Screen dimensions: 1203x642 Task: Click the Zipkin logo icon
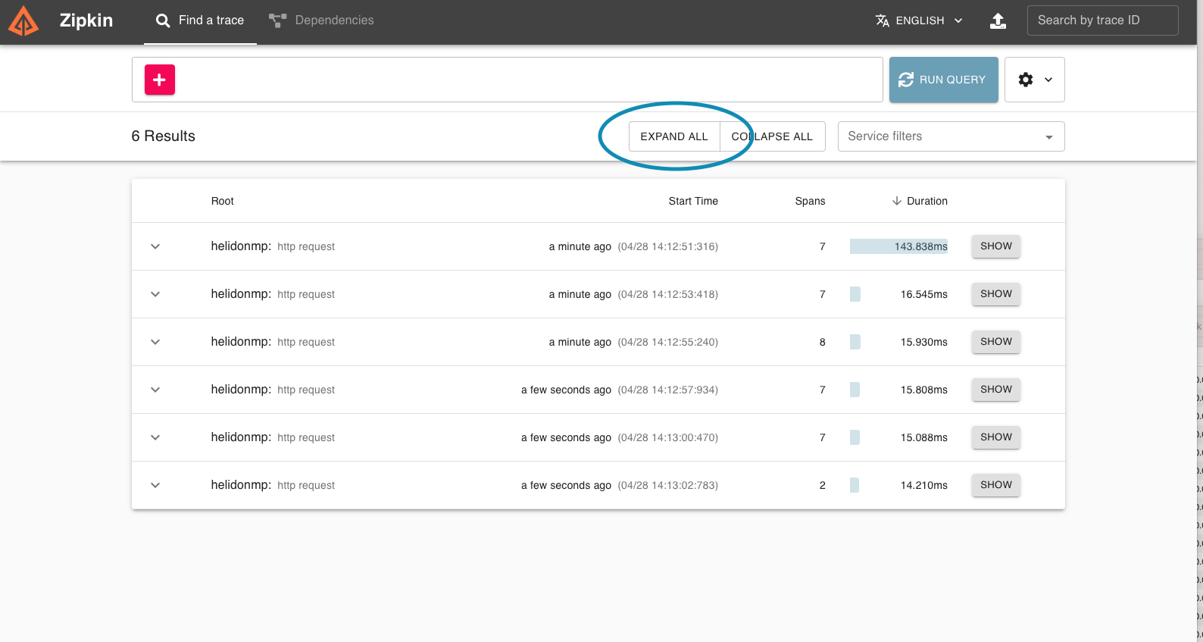(x=23, y=20)
